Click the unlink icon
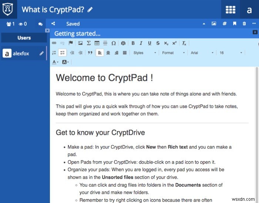 pyautogui.click(x=62, y=43)
